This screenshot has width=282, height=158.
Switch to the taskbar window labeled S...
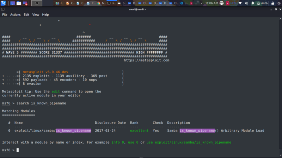[x=122, y=3]
